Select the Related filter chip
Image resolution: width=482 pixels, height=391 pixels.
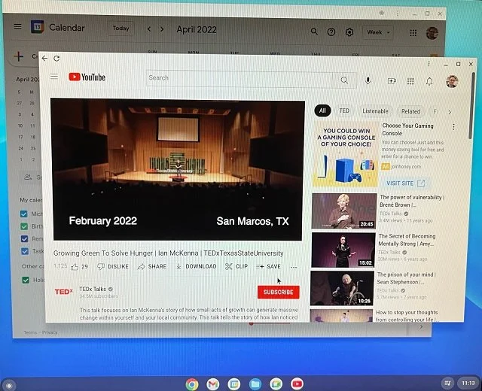(410, 111)
